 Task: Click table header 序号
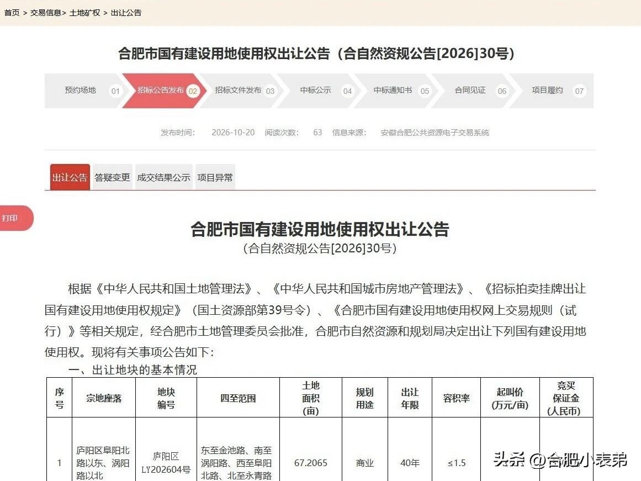[x=59, y=398]
